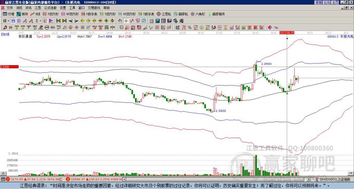Click the black right arrow icon
The width and height of the screenshot is (354, 189).
76,21
